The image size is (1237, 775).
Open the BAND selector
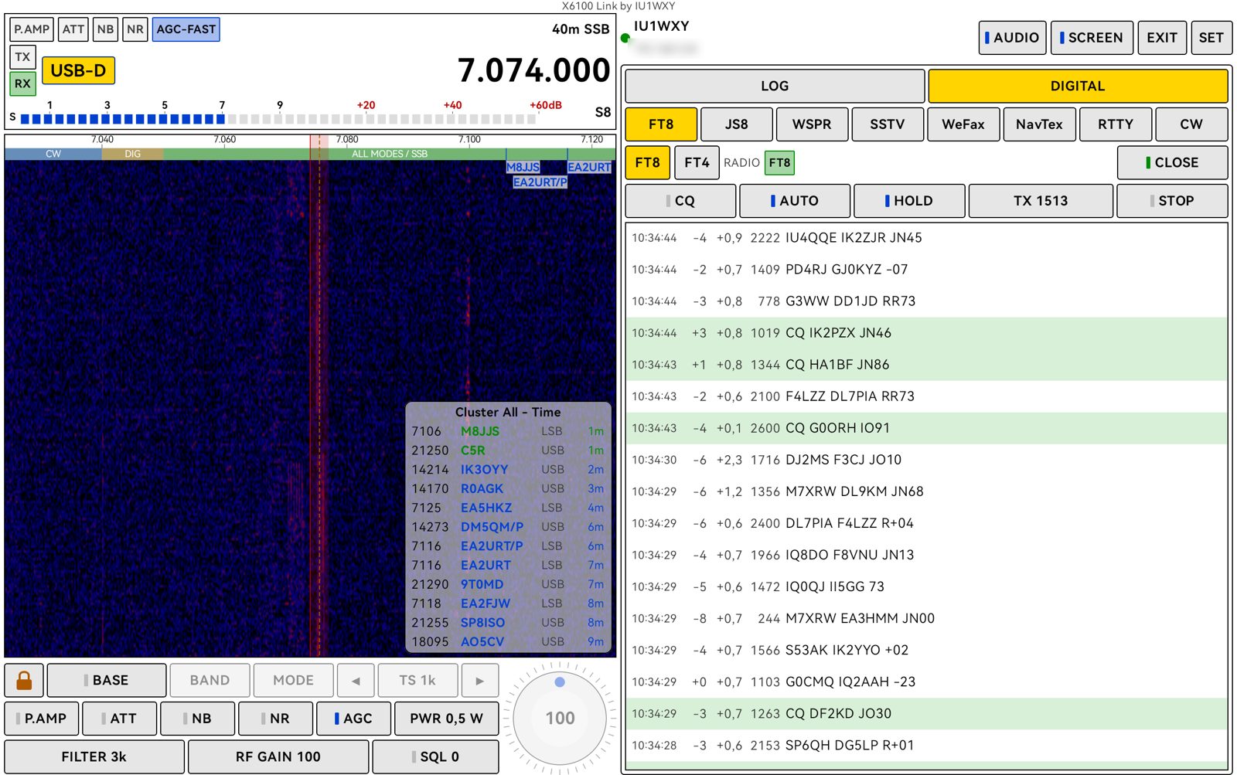(x=210, y=680)
